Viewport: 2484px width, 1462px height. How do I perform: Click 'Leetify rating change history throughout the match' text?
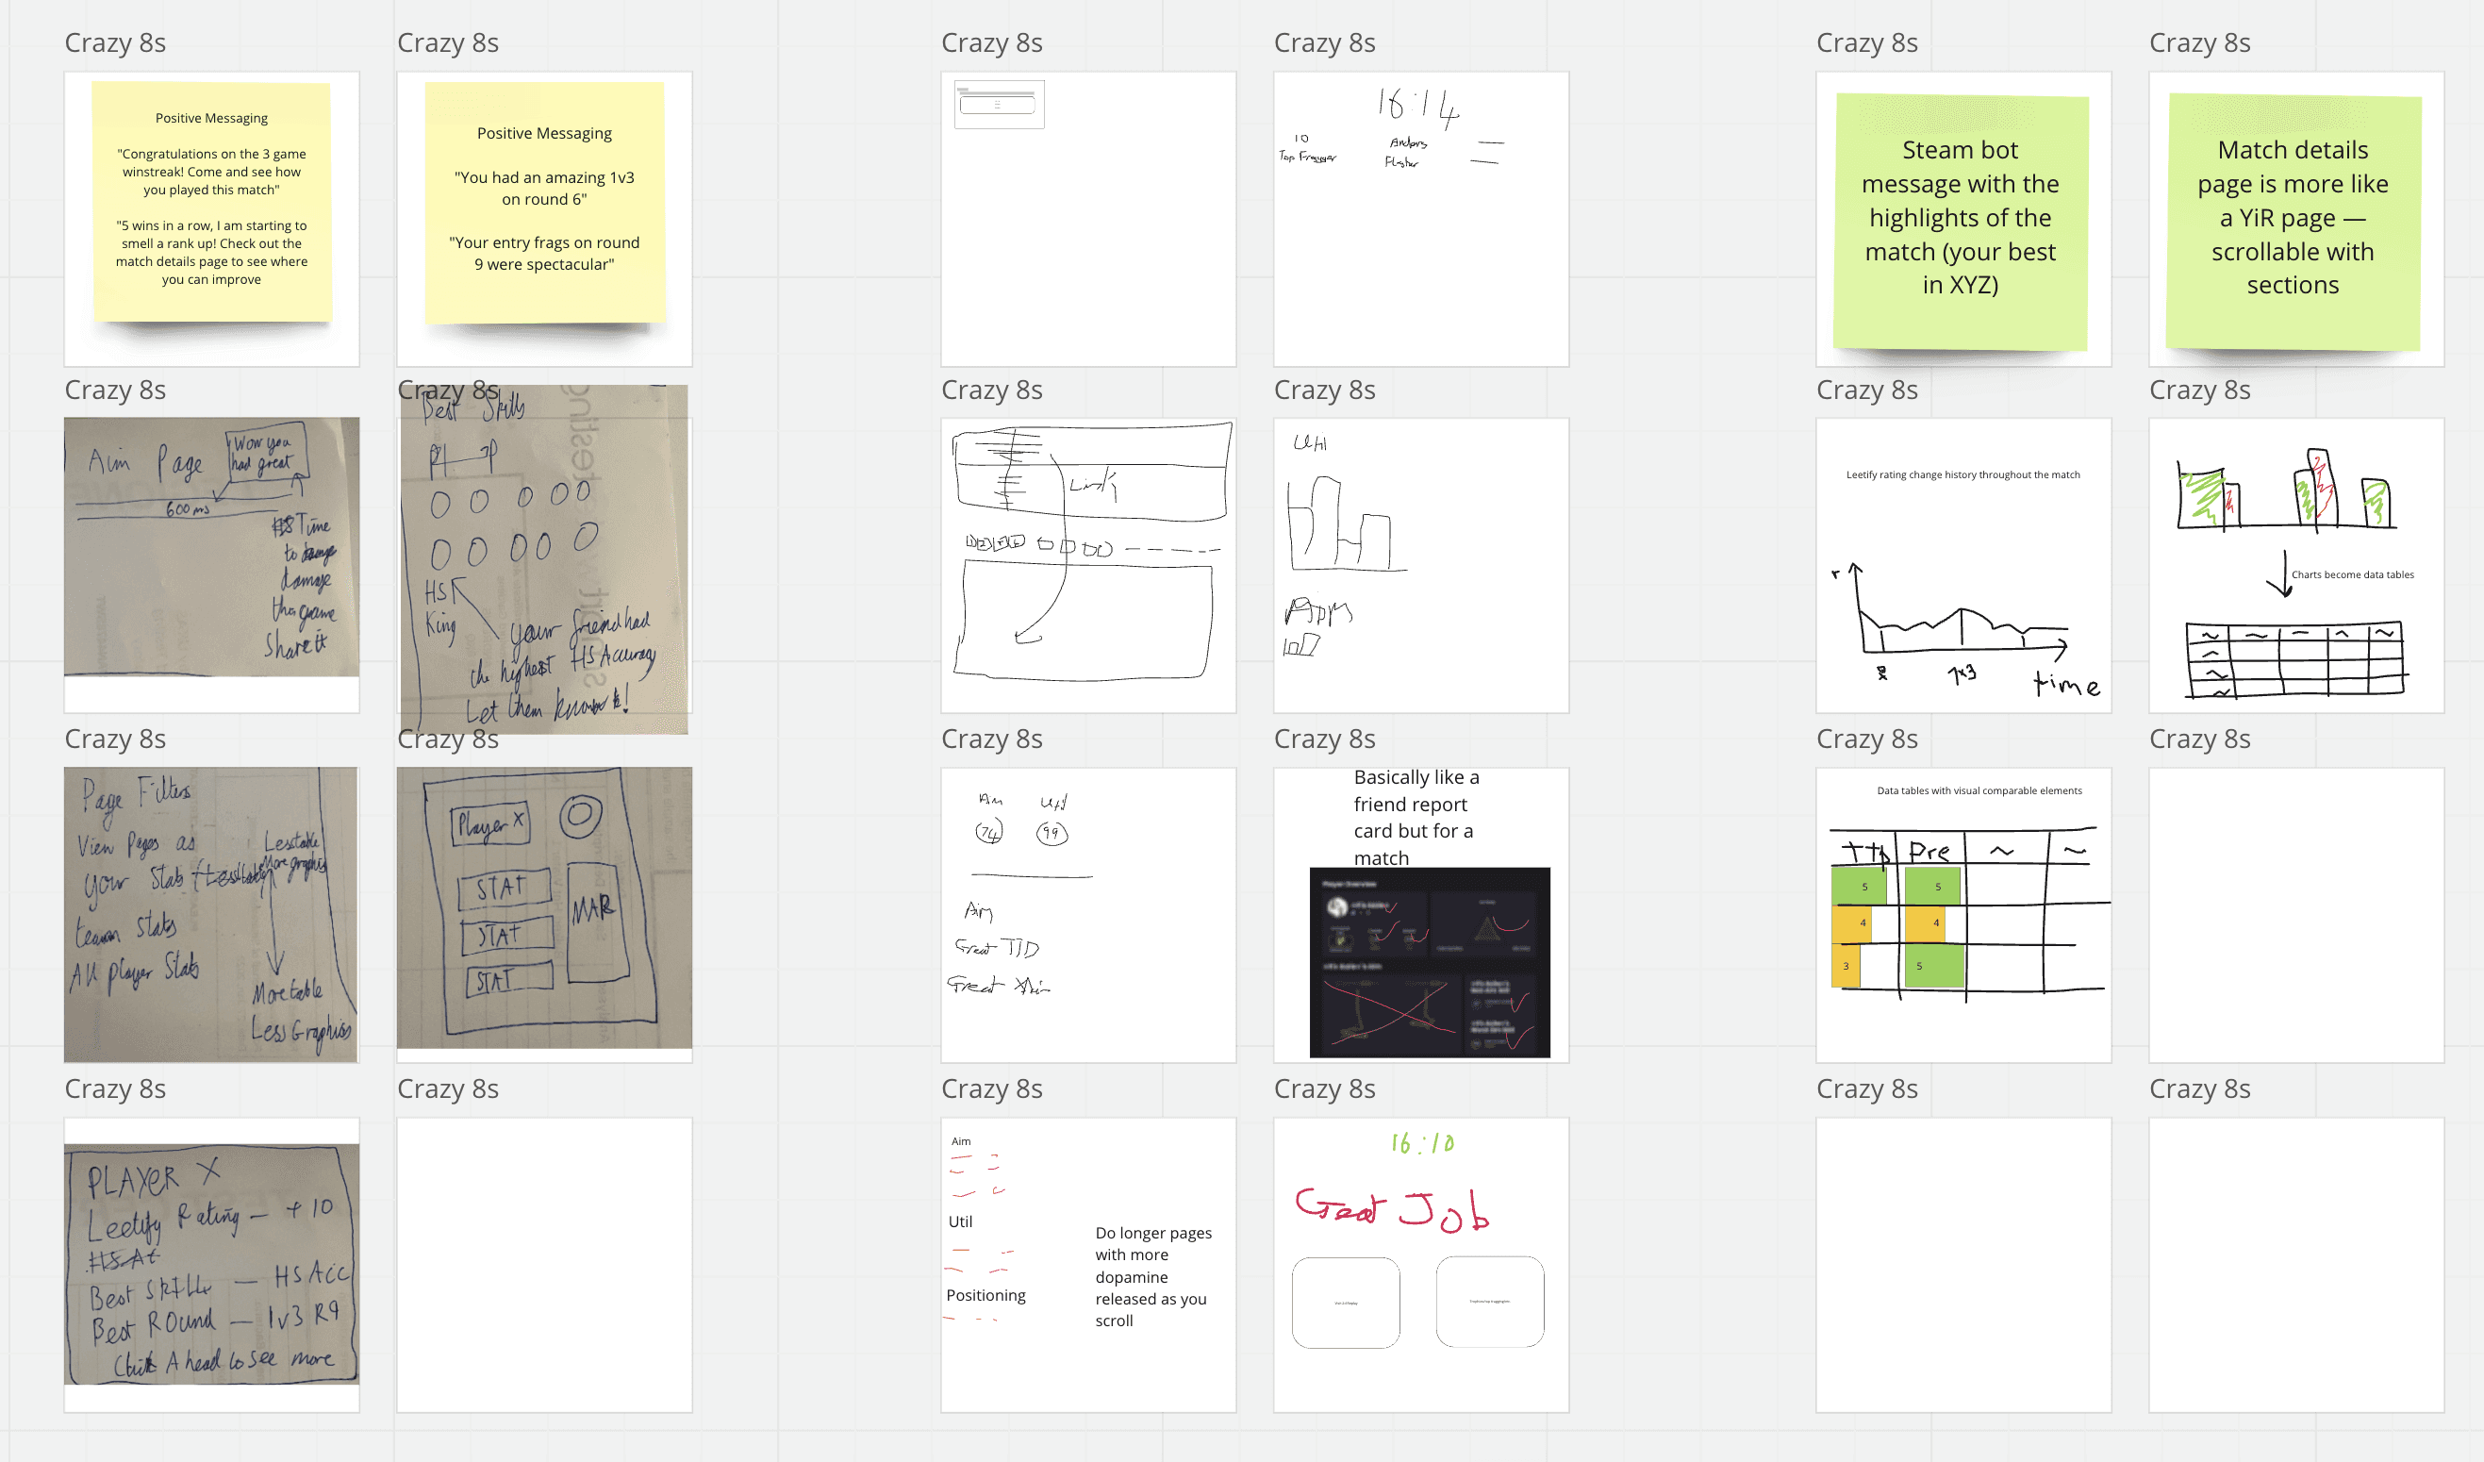[1962, 474]
